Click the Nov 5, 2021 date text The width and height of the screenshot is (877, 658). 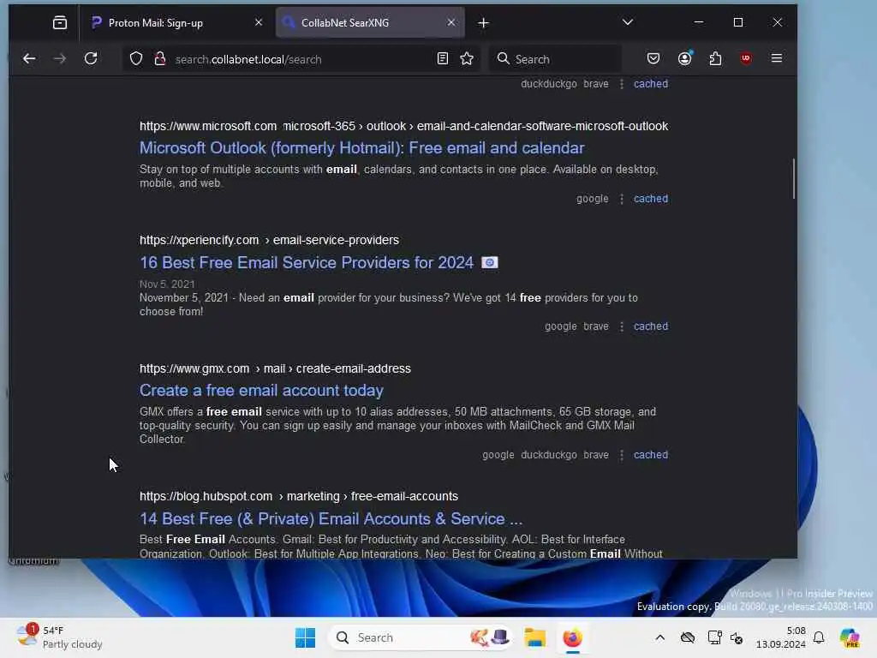coord(167,284)
